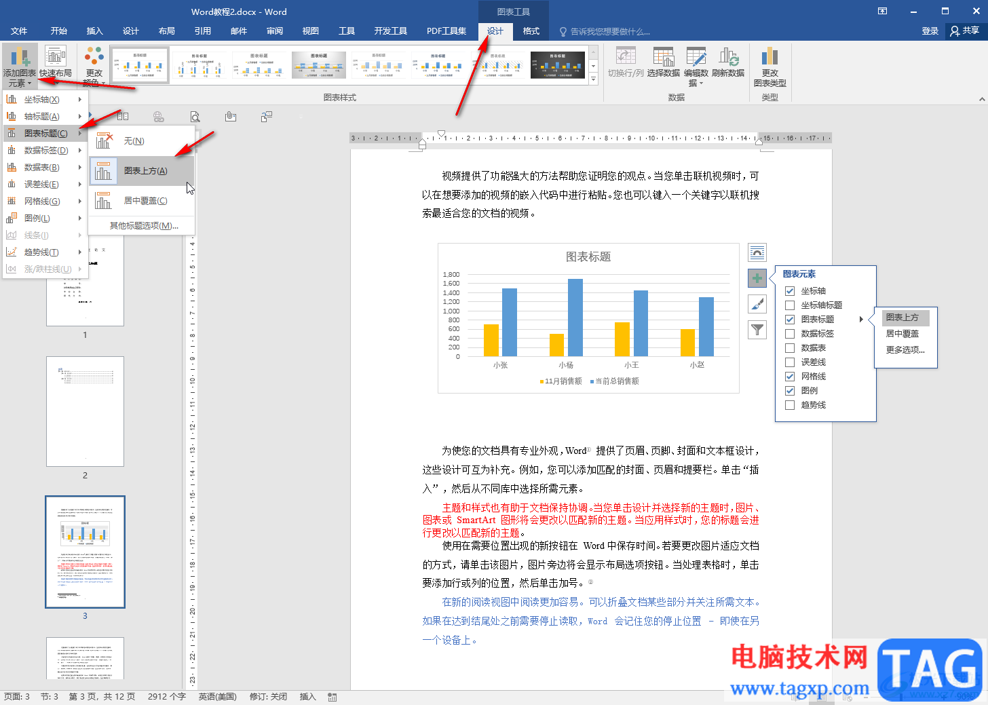Open page 2 thumbnail in navigation pane
This screenshot has height=705, width=988.
pos(85,412)
